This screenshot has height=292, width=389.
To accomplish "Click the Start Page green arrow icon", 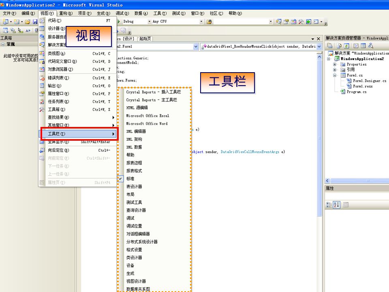I will click(x=308, y=21).
